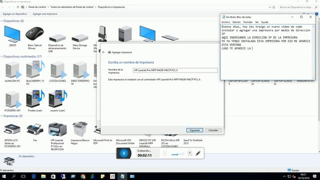Select the Prueba (user) media device
This screenshot has height=180, width=320.
tap(35, 99)
